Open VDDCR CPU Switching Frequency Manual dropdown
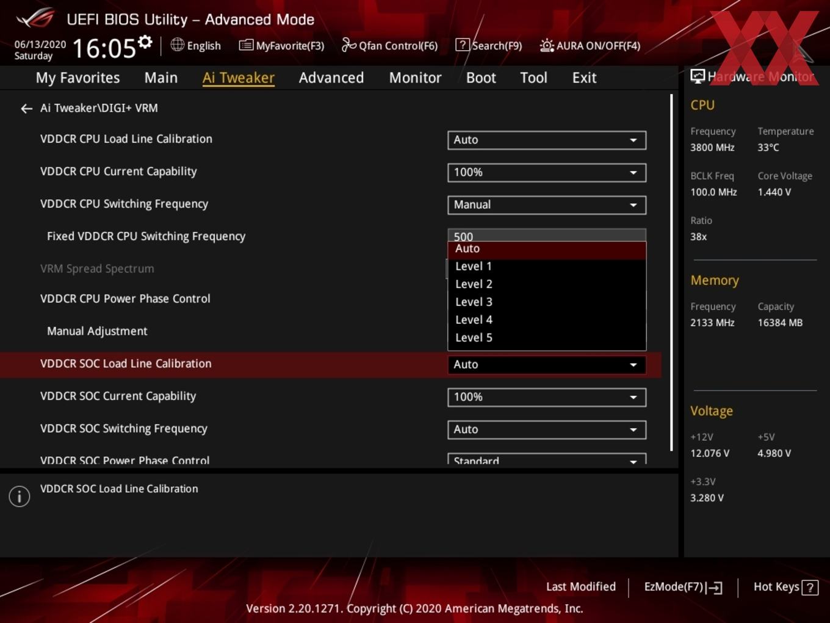830x623 pixels. [547, 205]
